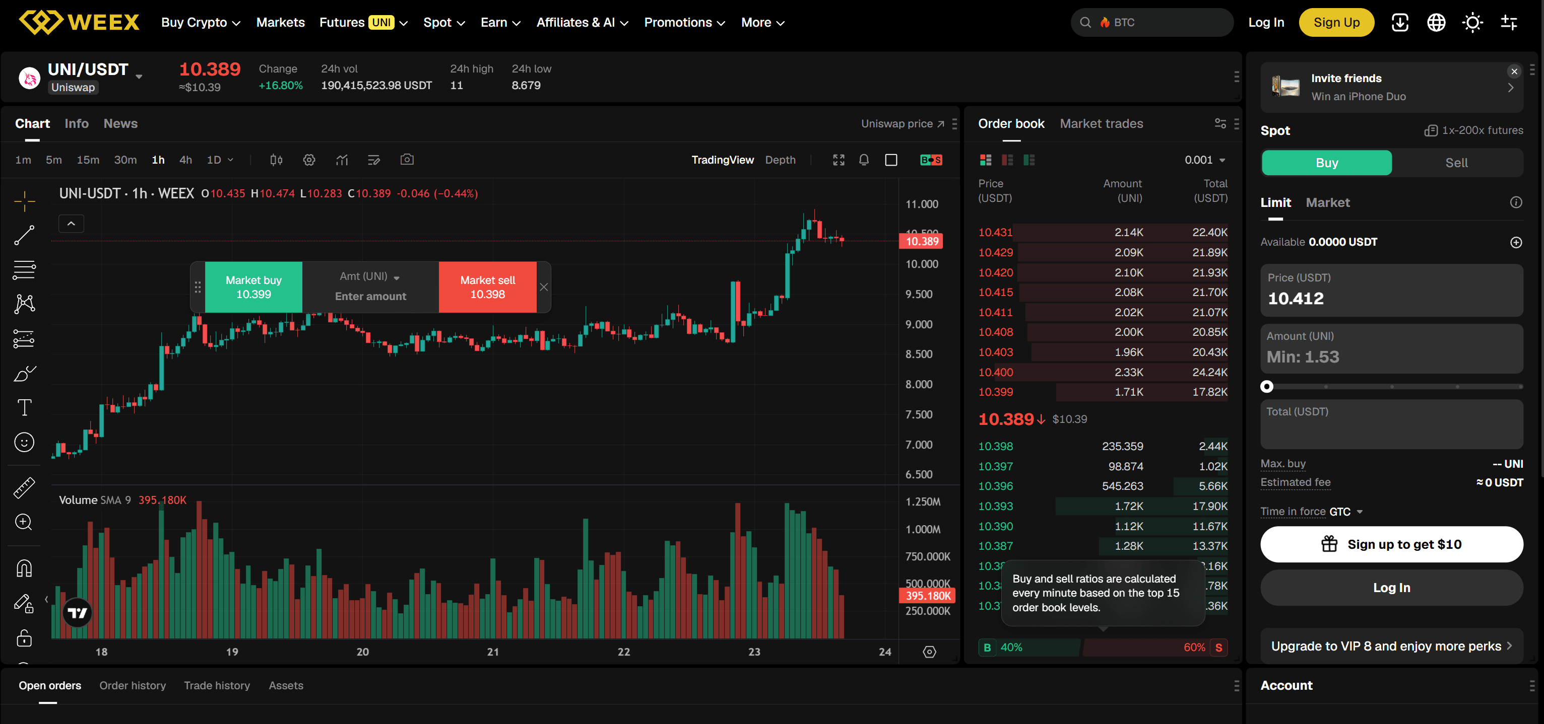Select the trend line drawing tool
The width and height of the screenshot is (1544, 724).
(x=25, y=235)
